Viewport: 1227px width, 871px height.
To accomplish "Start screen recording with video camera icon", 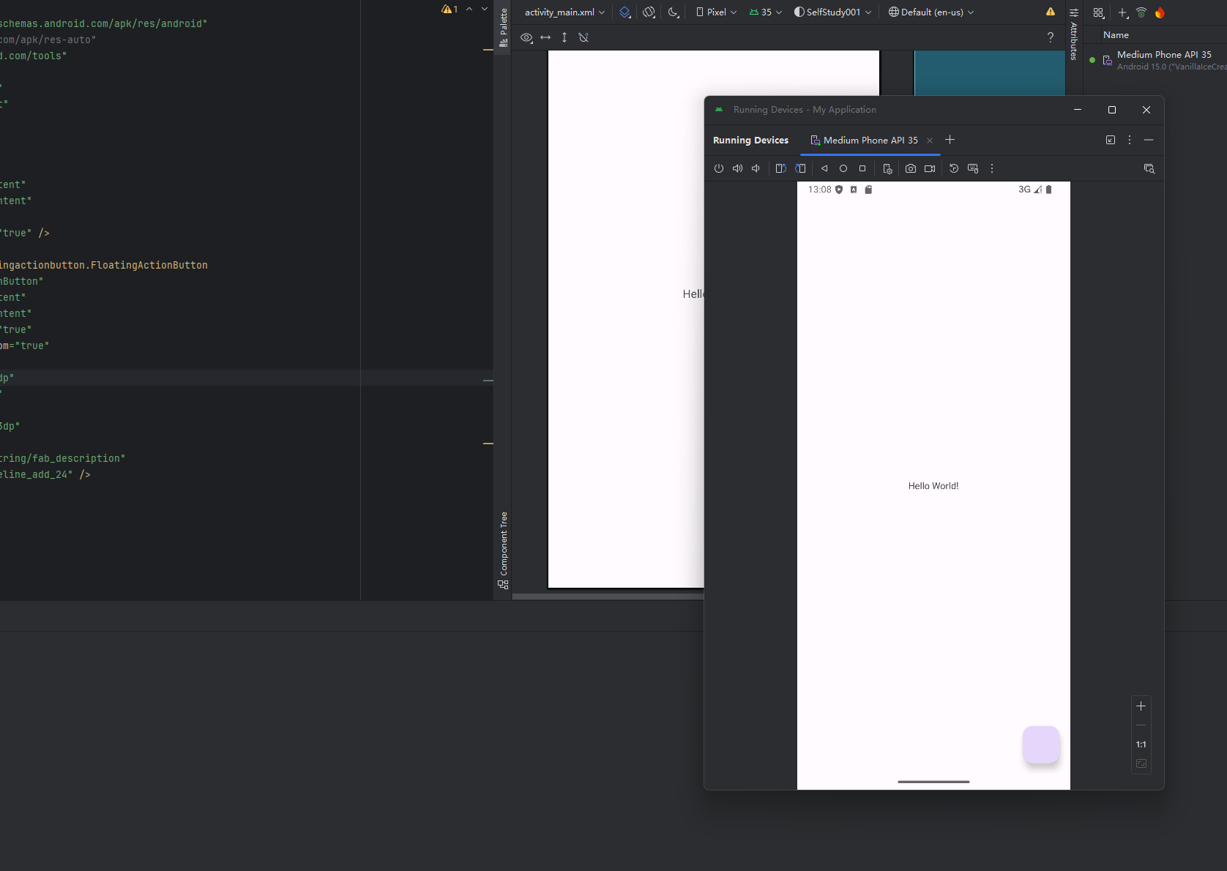I will pos(930,168).
